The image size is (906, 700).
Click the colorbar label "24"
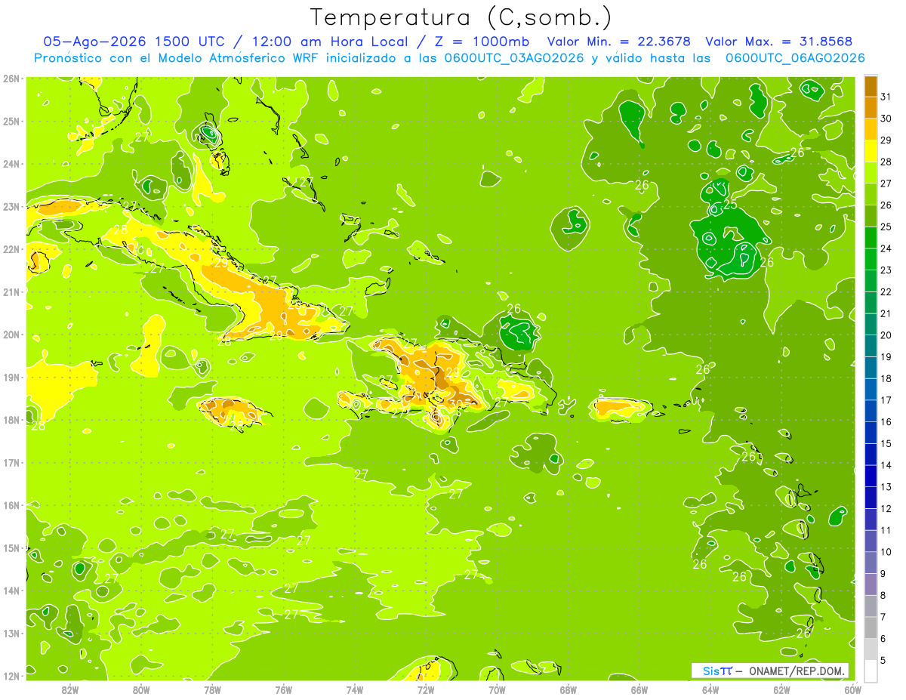coord(887,248)
